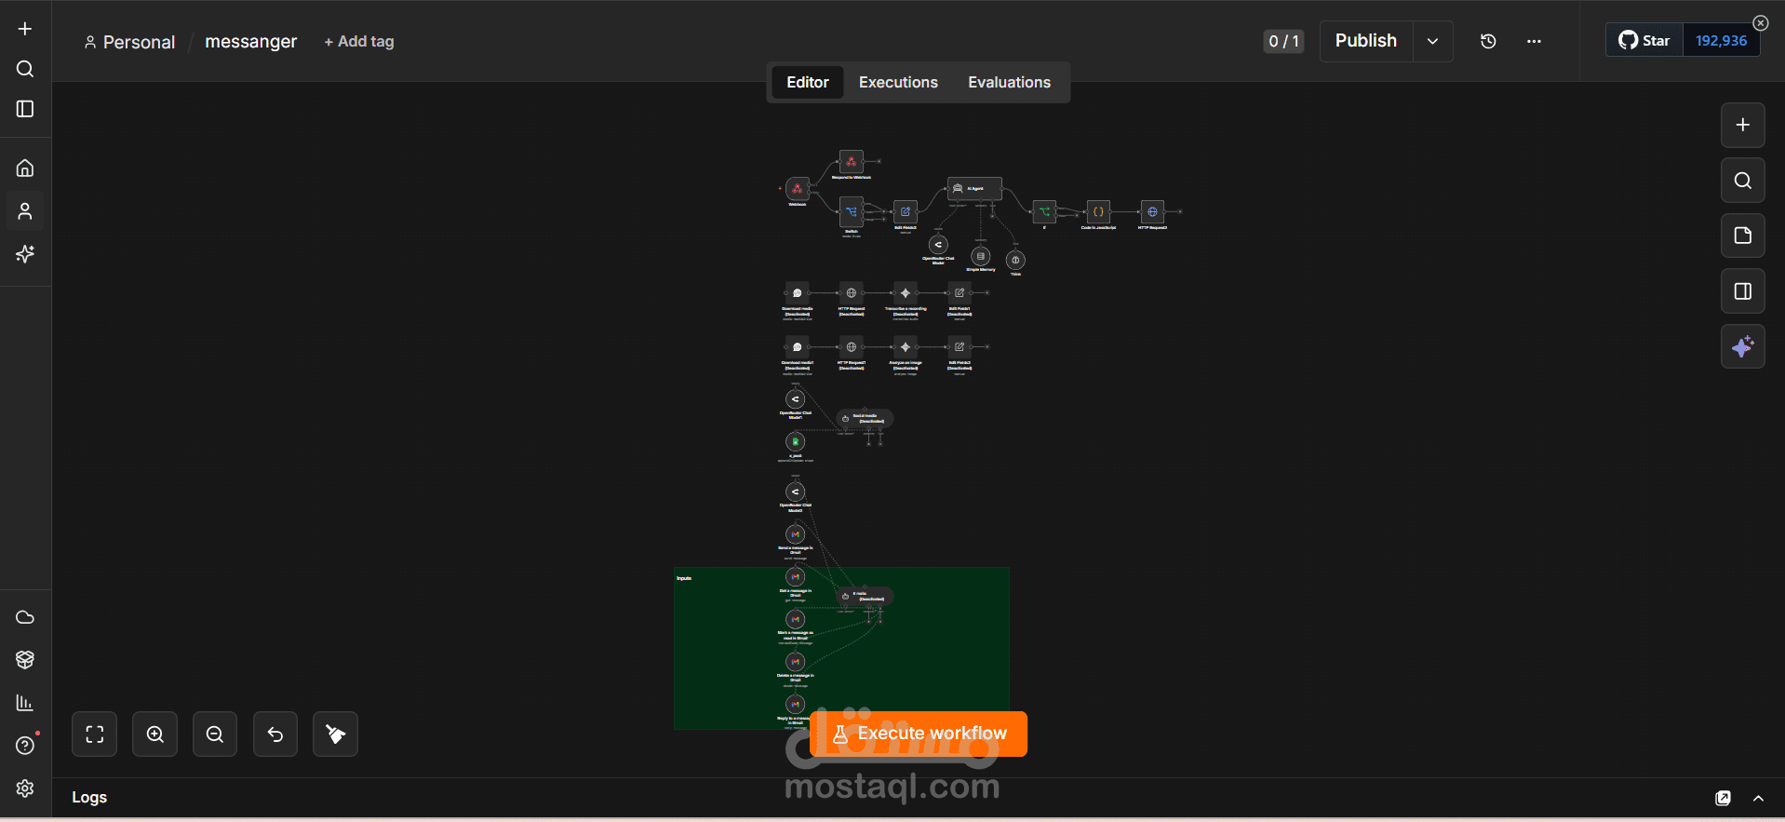This screenshot has width=1785, height=822.
Task: Click the create new plus icon in left sidebar
Action: click(x=25, y=29)
